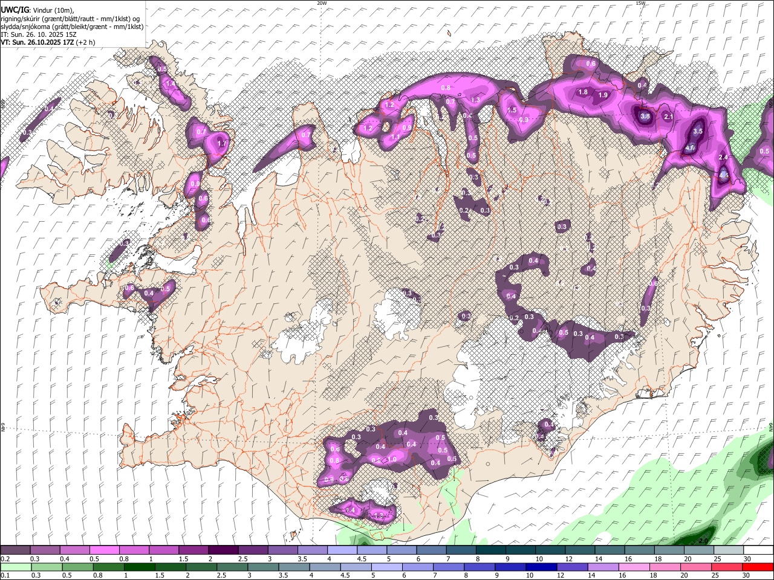Image resolution: width=774 pixels, height=580 pixels.
Task: Click the 3.8 precipitation value on the map
Action: [645, 117]
